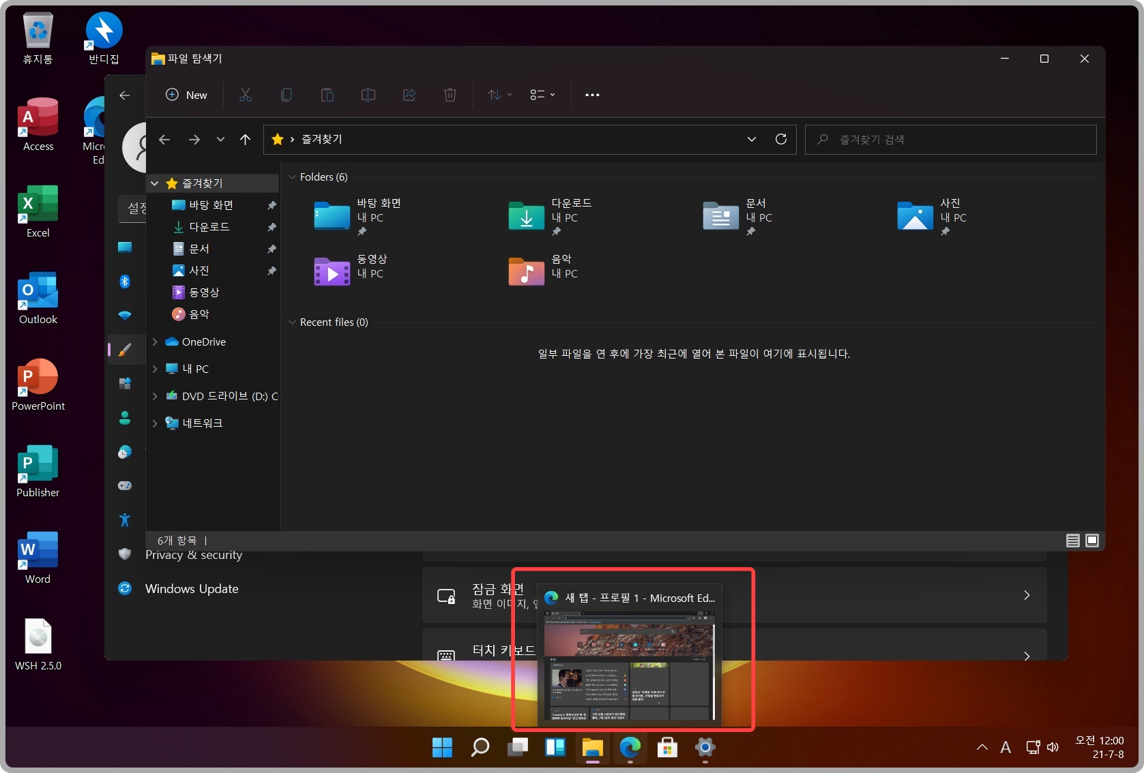Click the Delete trash icon in Explorer toolbar

(x=450, y=95)
